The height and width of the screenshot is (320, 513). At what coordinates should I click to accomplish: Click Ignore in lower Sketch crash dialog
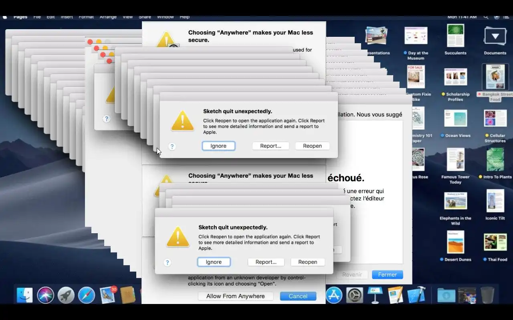click(214, 262)
